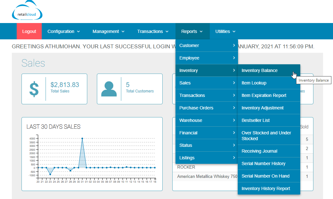Click the Total Customers label
This screenshot has width=333, height=199.
click(140, 91)
